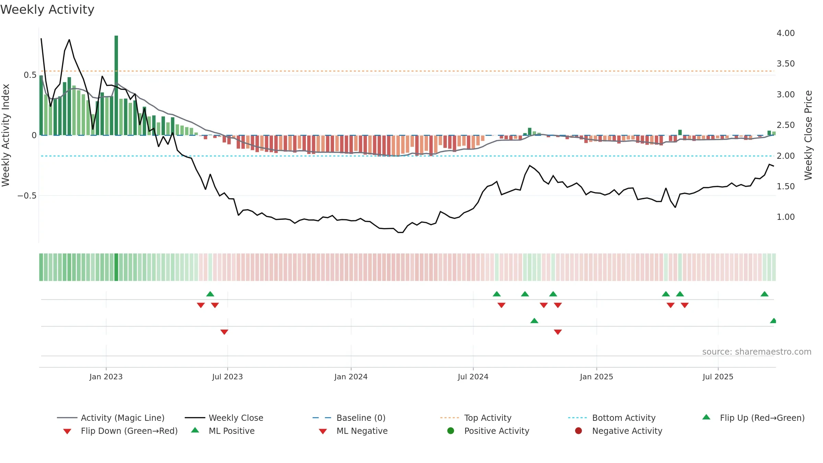The height and width of the screenshot is (463, 823).
Task: Toggle Bottom Activity legend entry
Action: click(x=612, y=418)
